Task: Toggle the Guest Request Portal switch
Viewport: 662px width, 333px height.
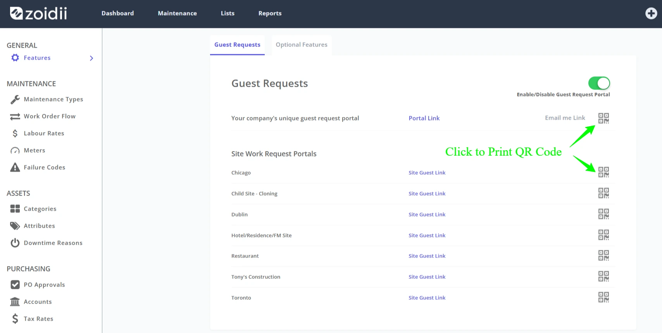Action: point(599,83)
